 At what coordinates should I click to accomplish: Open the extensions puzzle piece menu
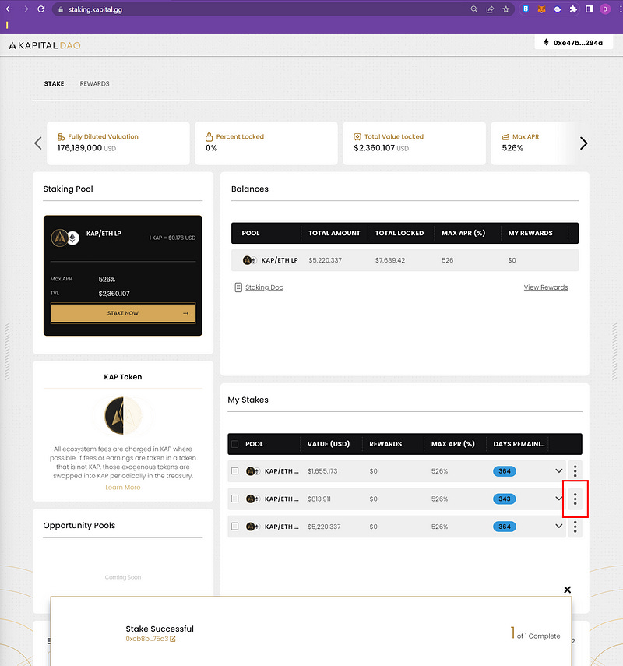pos(573,9)
